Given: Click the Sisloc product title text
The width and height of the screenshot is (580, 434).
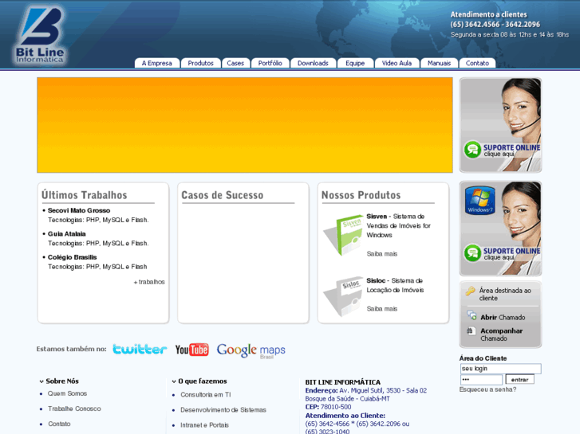Looking at the screenshot, I should (x=376, y=281).
